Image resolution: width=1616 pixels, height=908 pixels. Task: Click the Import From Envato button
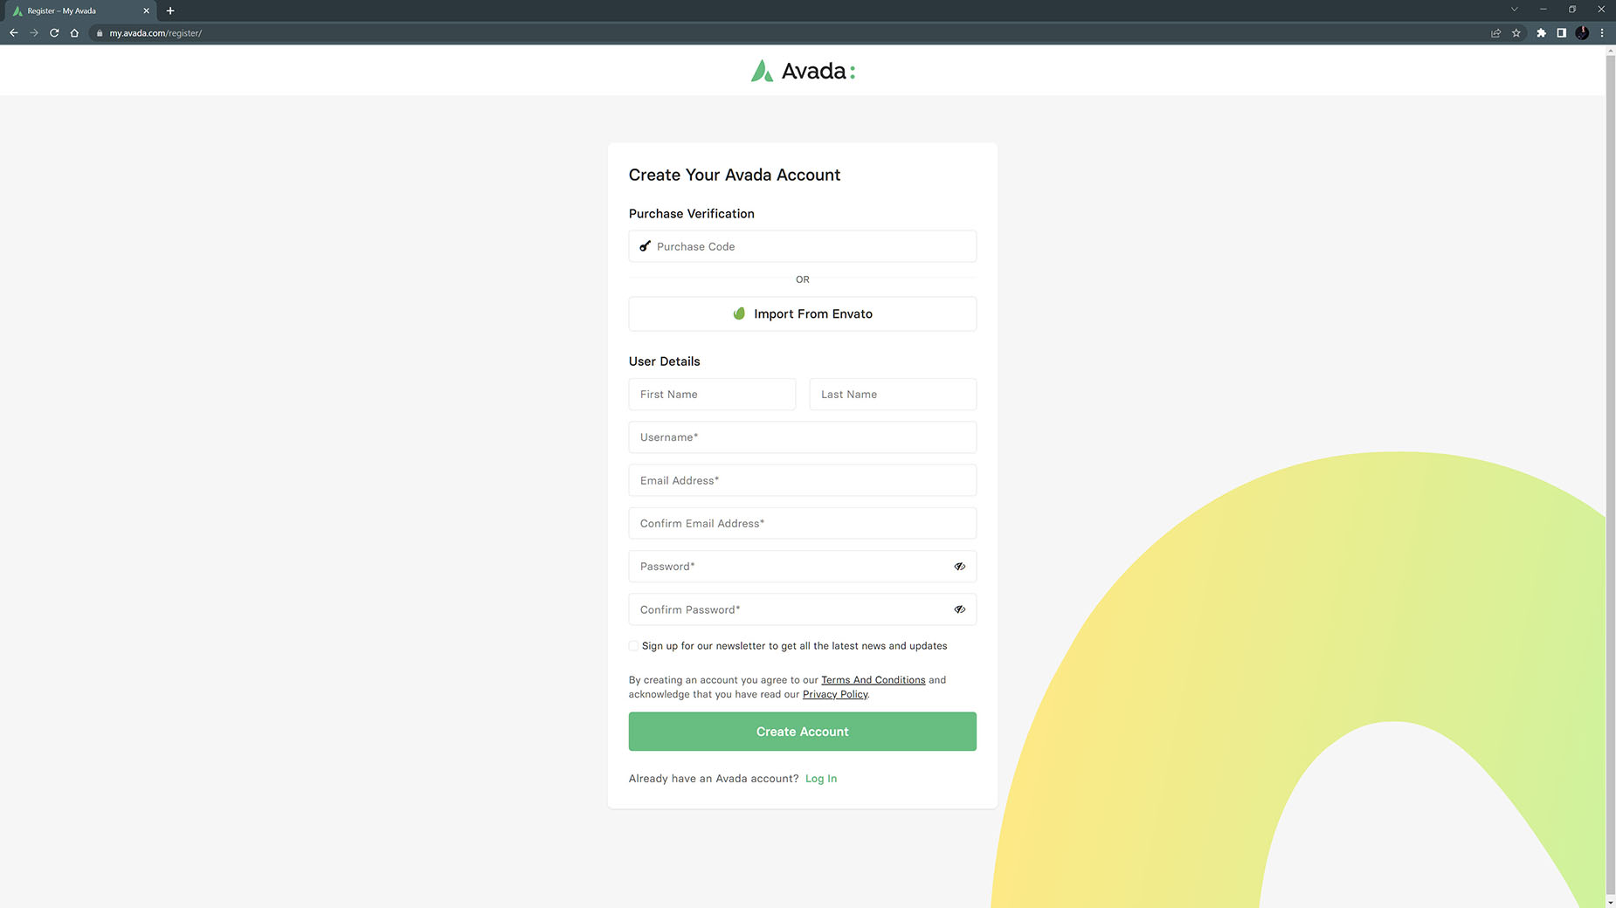803,313
